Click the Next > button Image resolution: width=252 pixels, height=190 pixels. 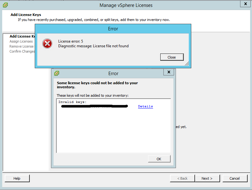tap(207, 178)
